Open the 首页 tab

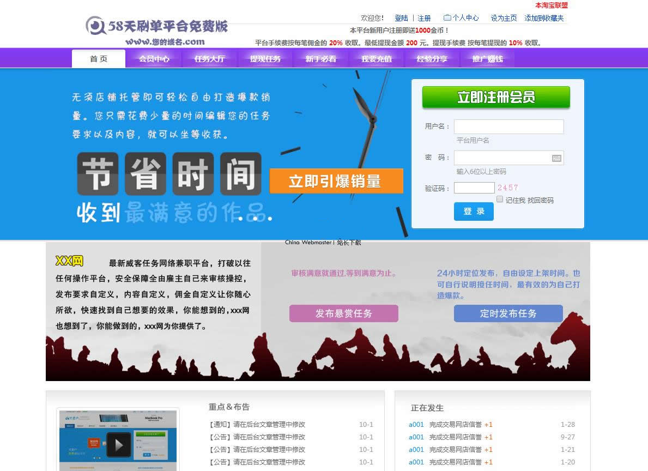[x=98, y=59]
